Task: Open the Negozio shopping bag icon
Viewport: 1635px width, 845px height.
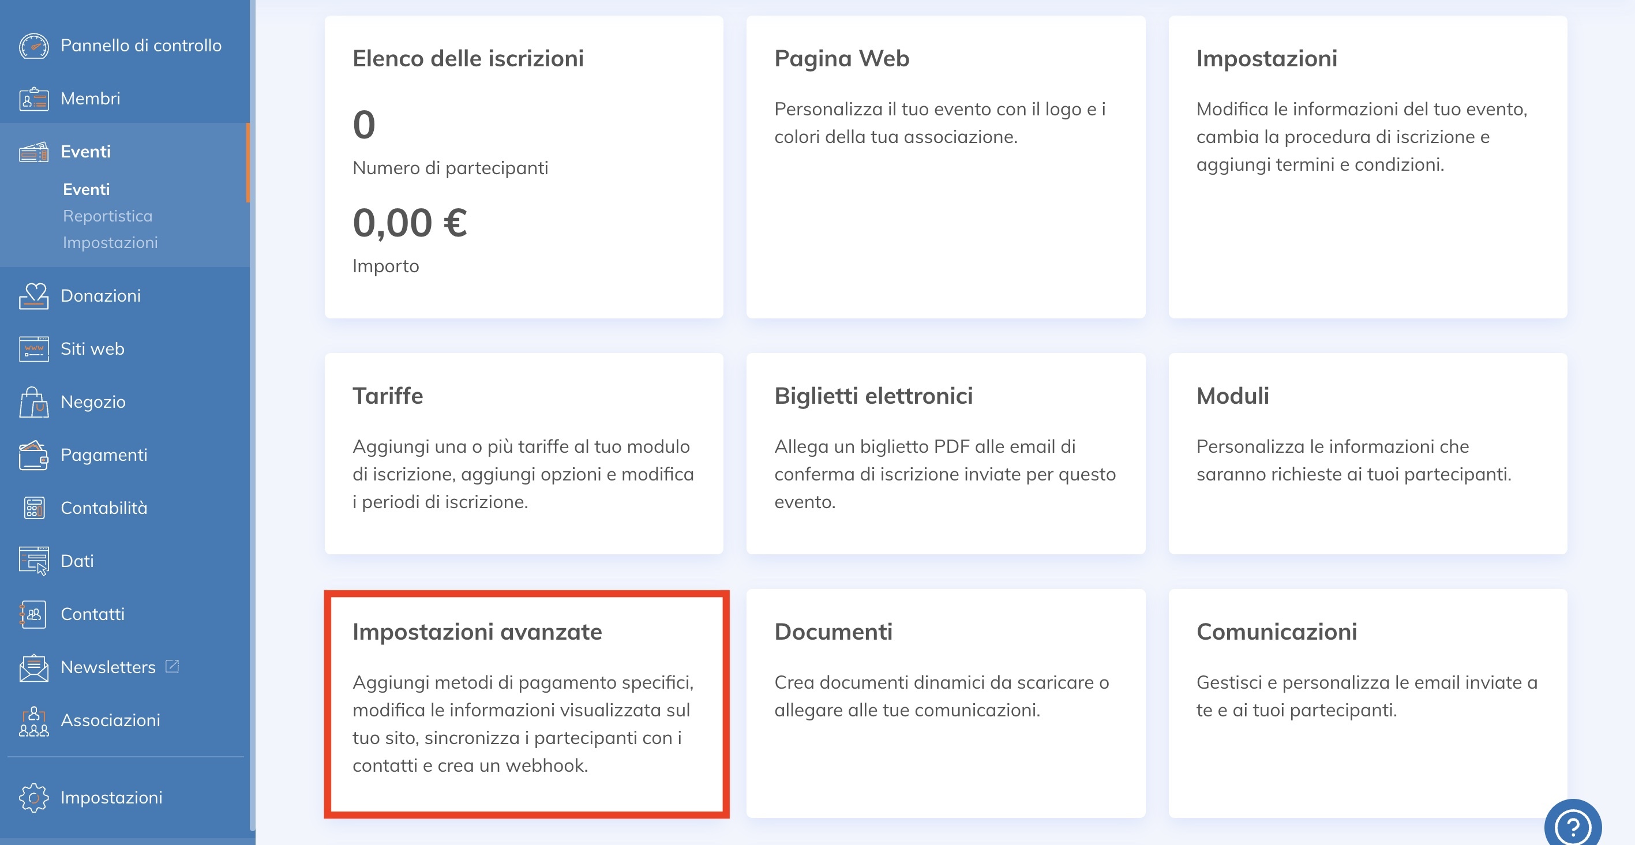Action: (x=33, y=401)
